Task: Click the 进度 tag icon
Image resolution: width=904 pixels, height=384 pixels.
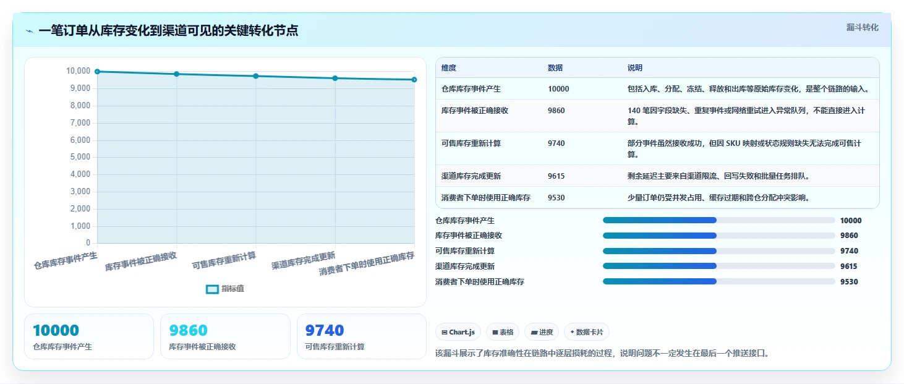Action: point(534,332)
